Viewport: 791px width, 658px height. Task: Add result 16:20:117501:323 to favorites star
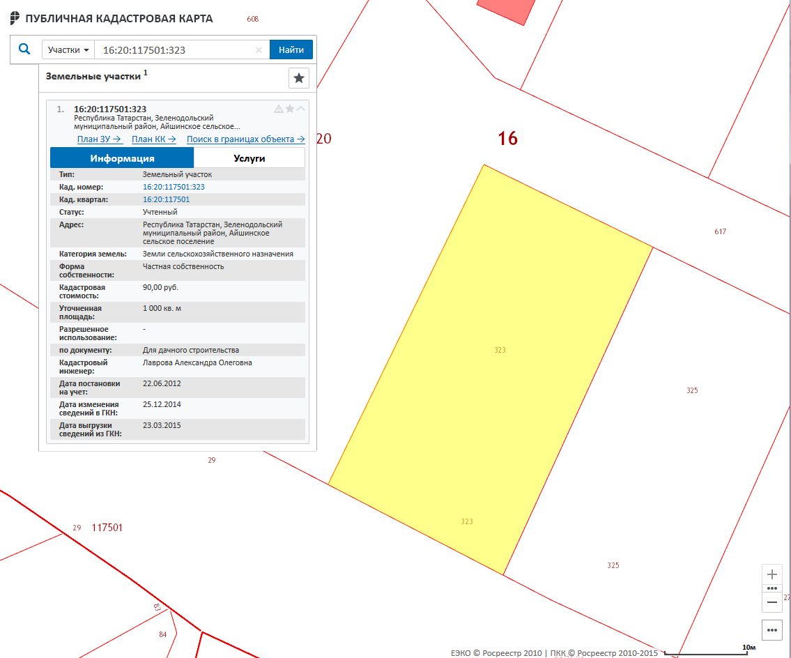pyautogui.click(x=290, y=109)
